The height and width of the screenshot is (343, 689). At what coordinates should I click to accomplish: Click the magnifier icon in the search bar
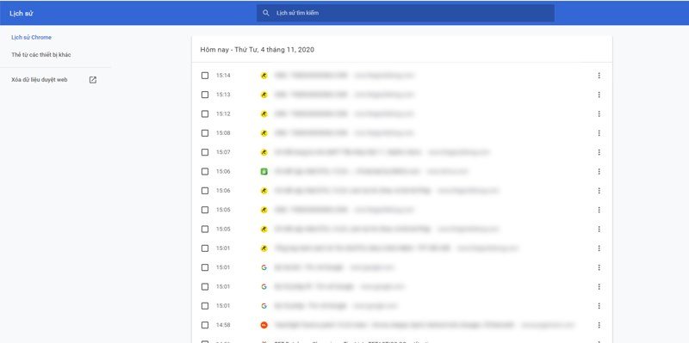pyautogui.click(x=265, y=13)
